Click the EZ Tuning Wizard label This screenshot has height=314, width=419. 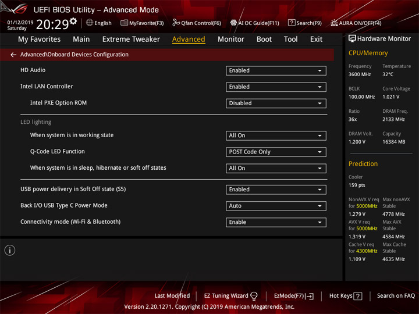226,296
